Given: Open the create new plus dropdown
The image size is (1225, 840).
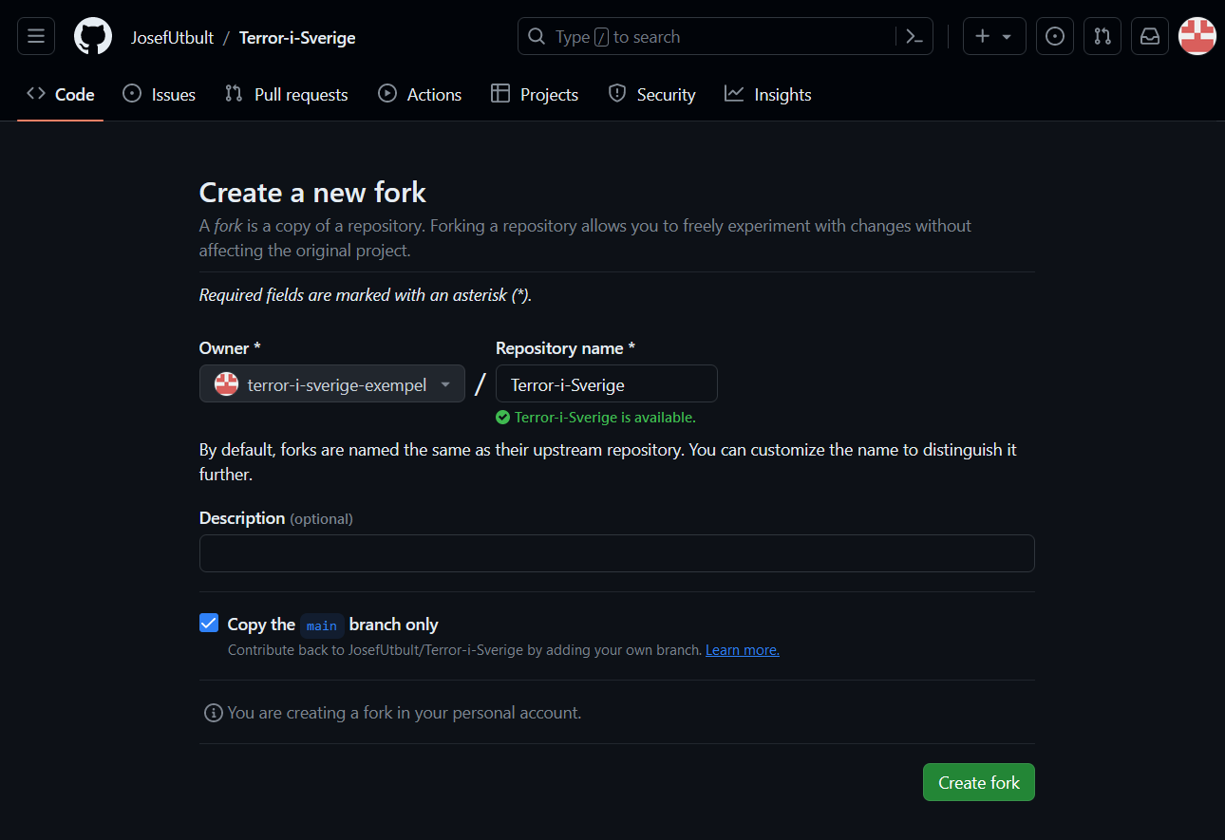Looking at the screenshot, I should (994, 36).
